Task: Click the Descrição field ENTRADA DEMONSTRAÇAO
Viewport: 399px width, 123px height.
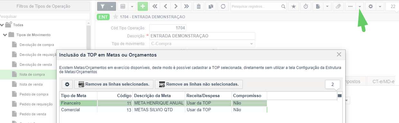Action: pos(202,36)
